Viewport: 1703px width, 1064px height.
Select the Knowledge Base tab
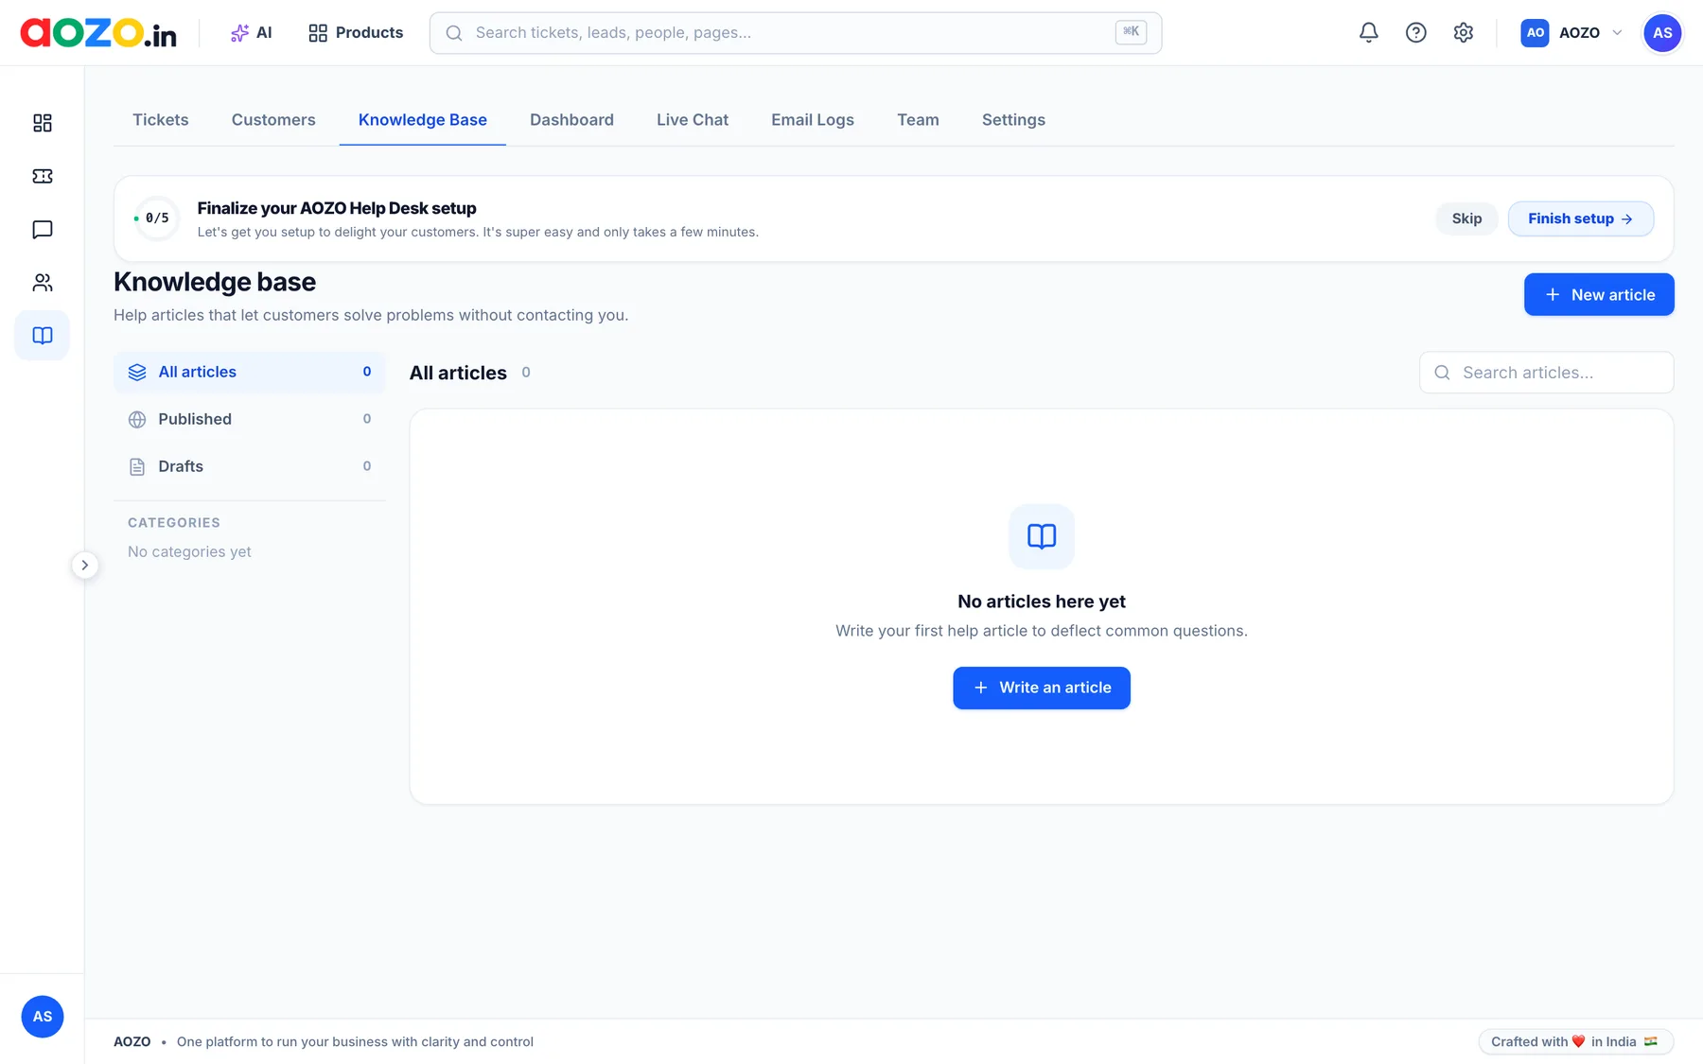(x=423, y=120)
